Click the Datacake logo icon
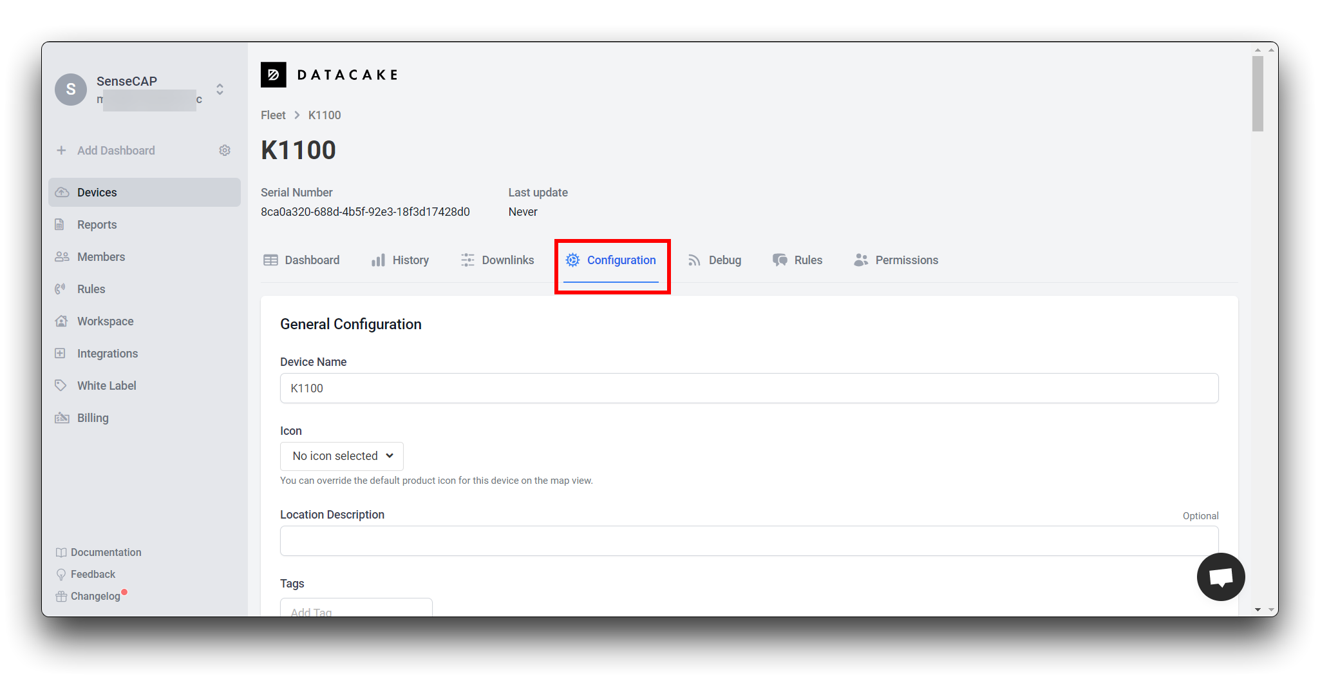 tap(273, 75)
